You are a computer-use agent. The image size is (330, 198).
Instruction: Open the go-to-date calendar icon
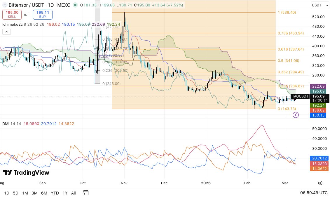pyautogui.click(x=85, y=193)
